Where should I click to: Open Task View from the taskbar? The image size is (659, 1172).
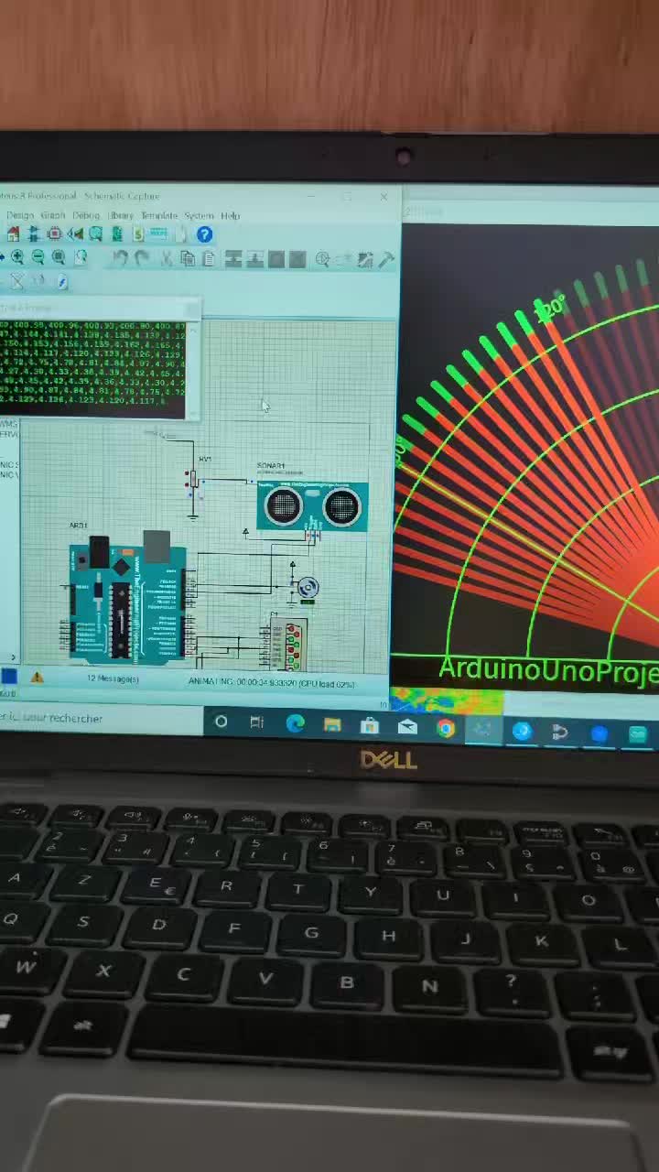coord(257,723)
